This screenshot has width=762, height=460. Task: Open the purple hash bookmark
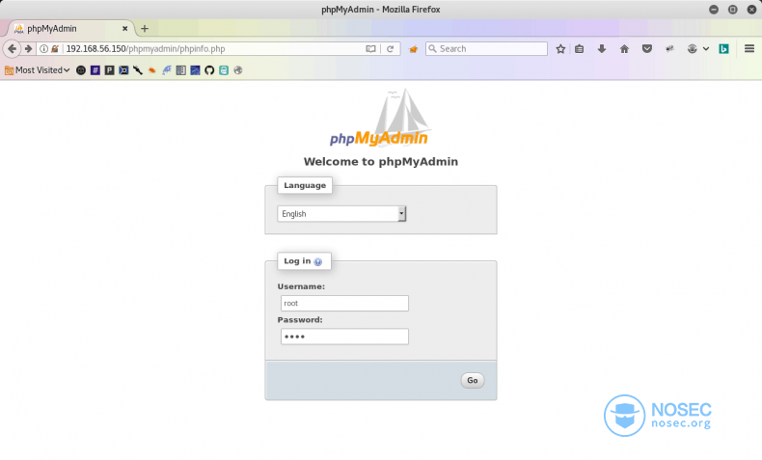tap(95, 70)
